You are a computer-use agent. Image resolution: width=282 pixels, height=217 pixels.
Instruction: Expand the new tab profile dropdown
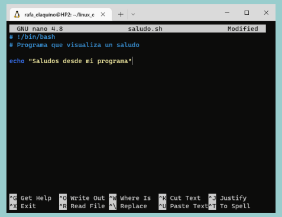pos(133,14)
